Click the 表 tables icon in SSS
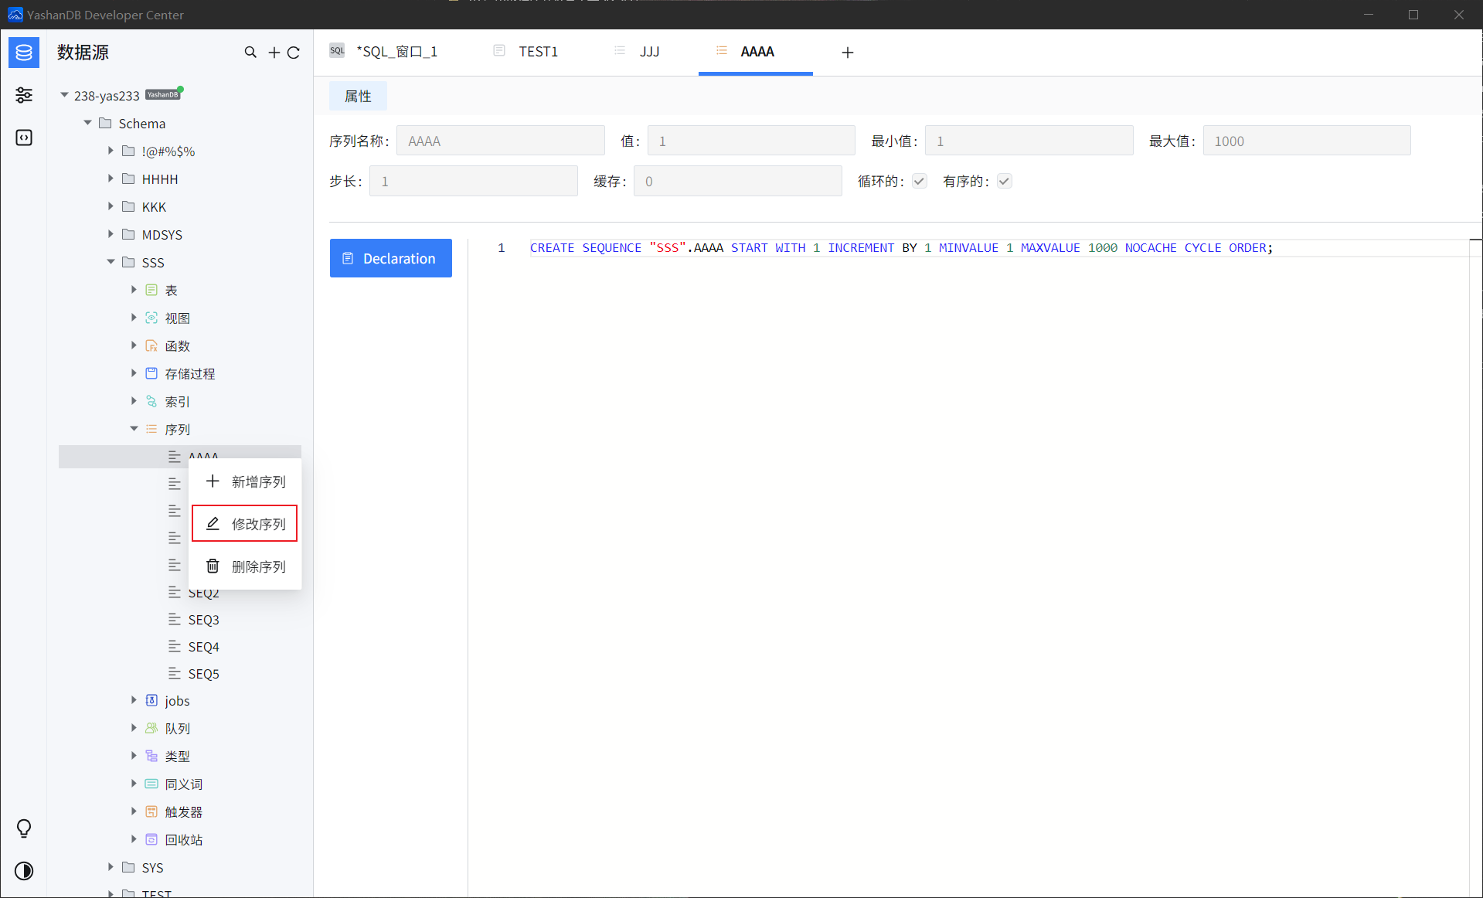 click(151, 290)
